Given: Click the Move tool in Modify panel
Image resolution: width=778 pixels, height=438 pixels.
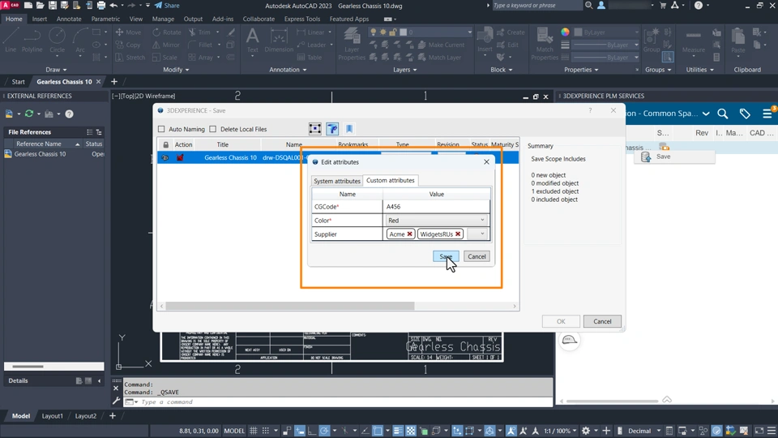Looking at the screenshot, I should (x=129, y=32).
